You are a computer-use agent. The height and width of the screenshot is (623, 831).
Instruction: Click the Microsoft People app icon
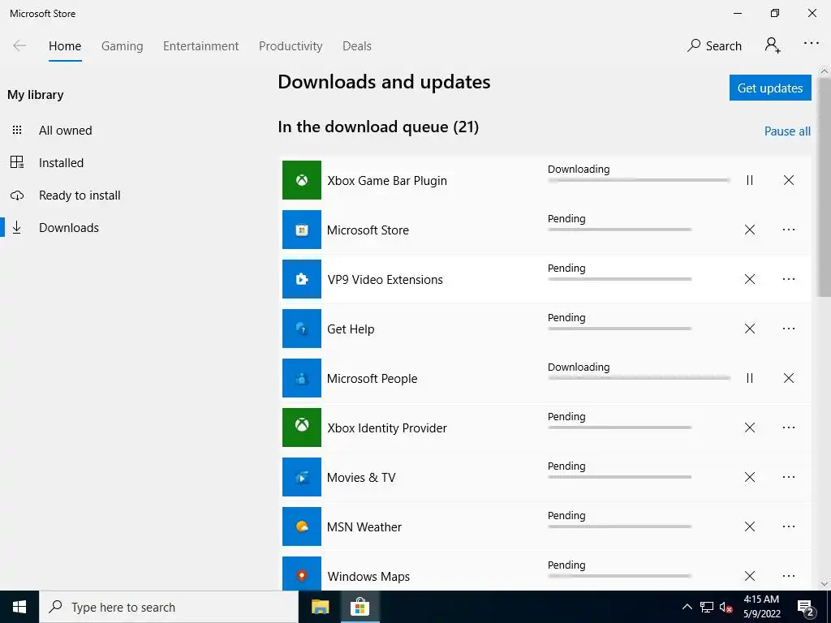click(x=302, y=378)
